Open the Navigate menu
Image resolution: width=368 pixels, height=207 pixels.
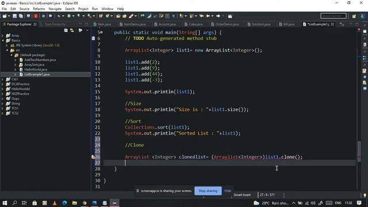55,9
